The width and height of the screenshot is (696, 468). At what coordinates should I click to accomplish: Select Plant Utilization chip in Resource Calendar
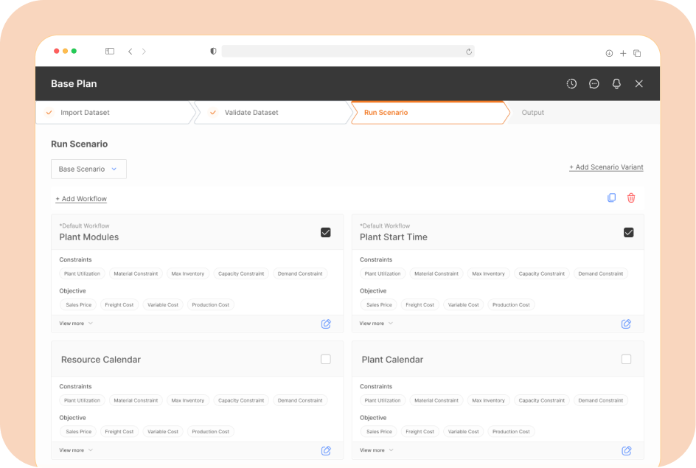tap(82, 401)
